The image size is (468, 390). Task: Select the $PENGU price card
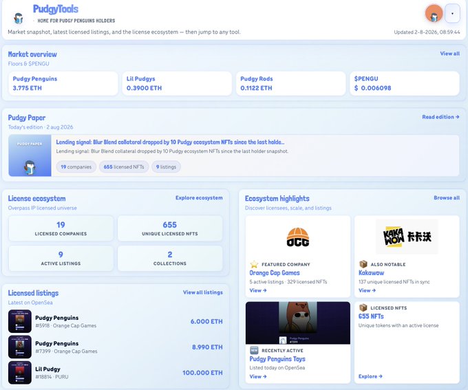[x=405, y=83]
